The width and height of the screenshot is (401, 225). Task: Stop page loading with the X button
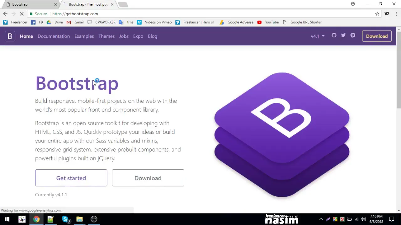pos(22,14)
